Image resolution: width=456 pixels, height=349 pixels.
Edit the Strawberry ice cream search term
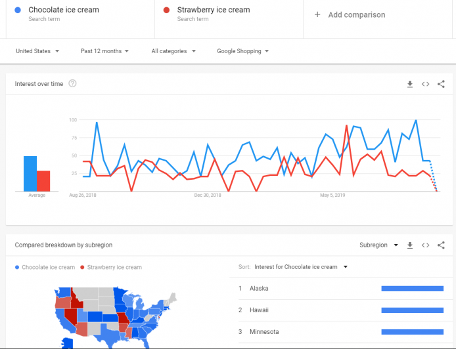pyautogui.click(x=229, y=14)
